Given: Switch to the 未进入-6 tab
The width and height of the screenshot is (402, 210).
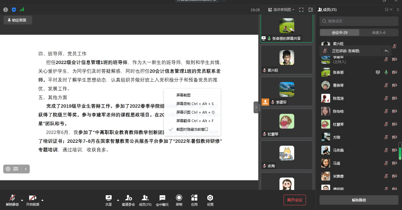Looking at the screenshot, I should [378, 32].
